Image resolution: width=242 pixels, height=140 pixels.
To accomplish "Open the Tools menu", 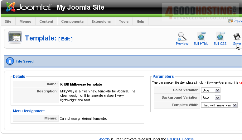I will tap(123, 21).
